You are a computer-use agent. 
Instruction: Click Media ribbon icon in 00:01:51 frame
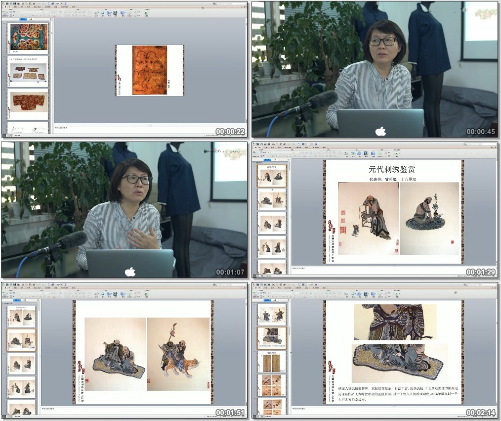115,294
